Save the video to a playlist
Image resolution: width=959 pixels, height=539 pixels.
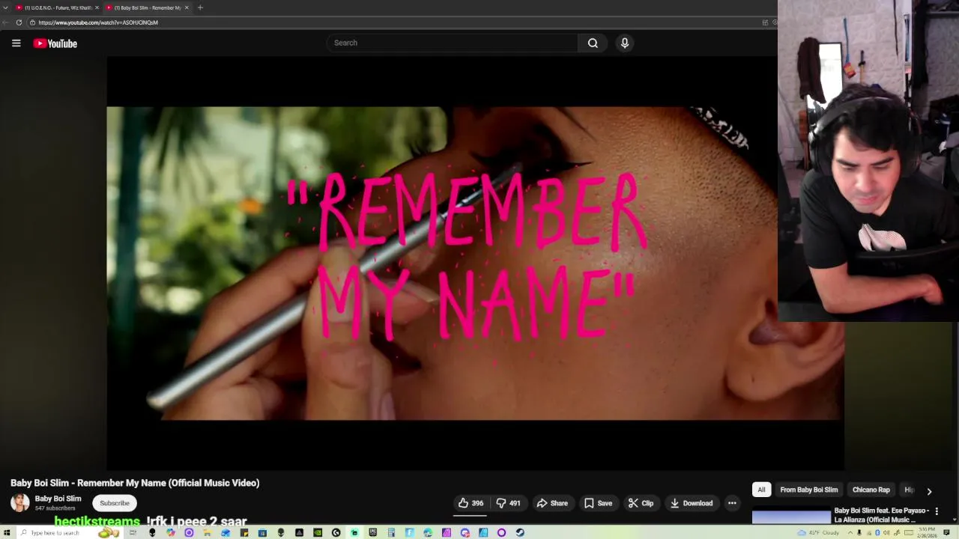[599, 503]
